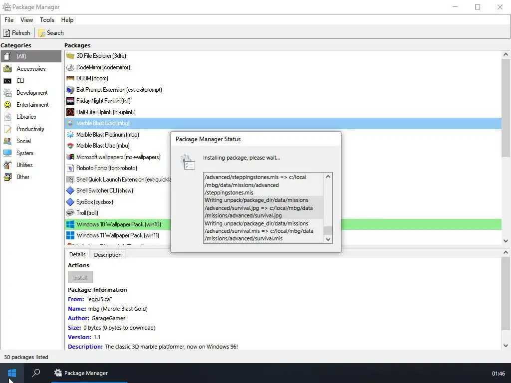Click the Friday Night Funkin icon
Viewport: 511px width, 383px height.
70,101
